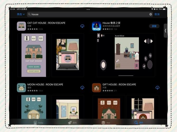Screen dimensions: 177x132
Task: Click the CAT CAT HOUSE star rating
Action: 32,29
